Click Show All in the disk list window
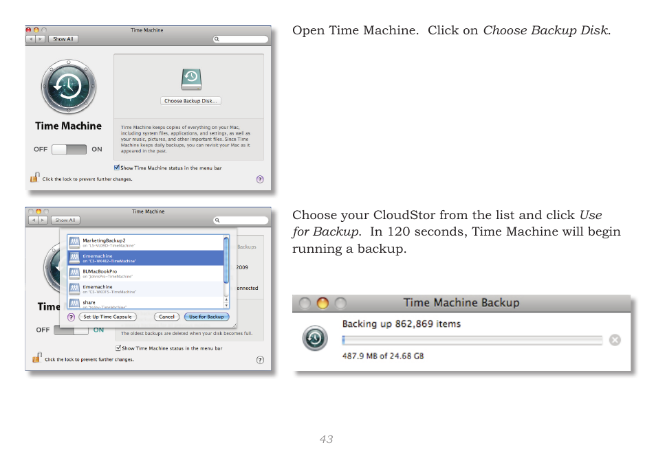656x454 pixels. pos(66,220)
